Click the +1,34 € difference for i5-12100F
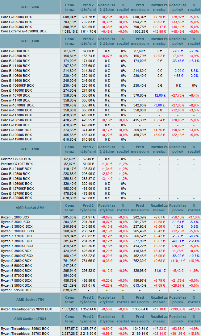201x336 pixels. point(107,169)
